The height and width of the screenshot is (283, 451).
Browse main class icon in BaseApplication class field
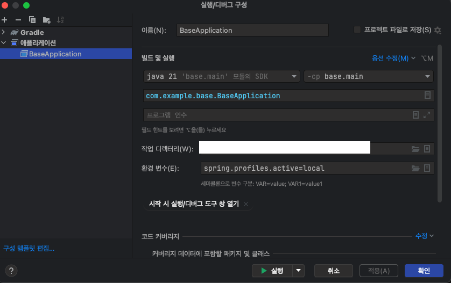(x=427, y=95)
